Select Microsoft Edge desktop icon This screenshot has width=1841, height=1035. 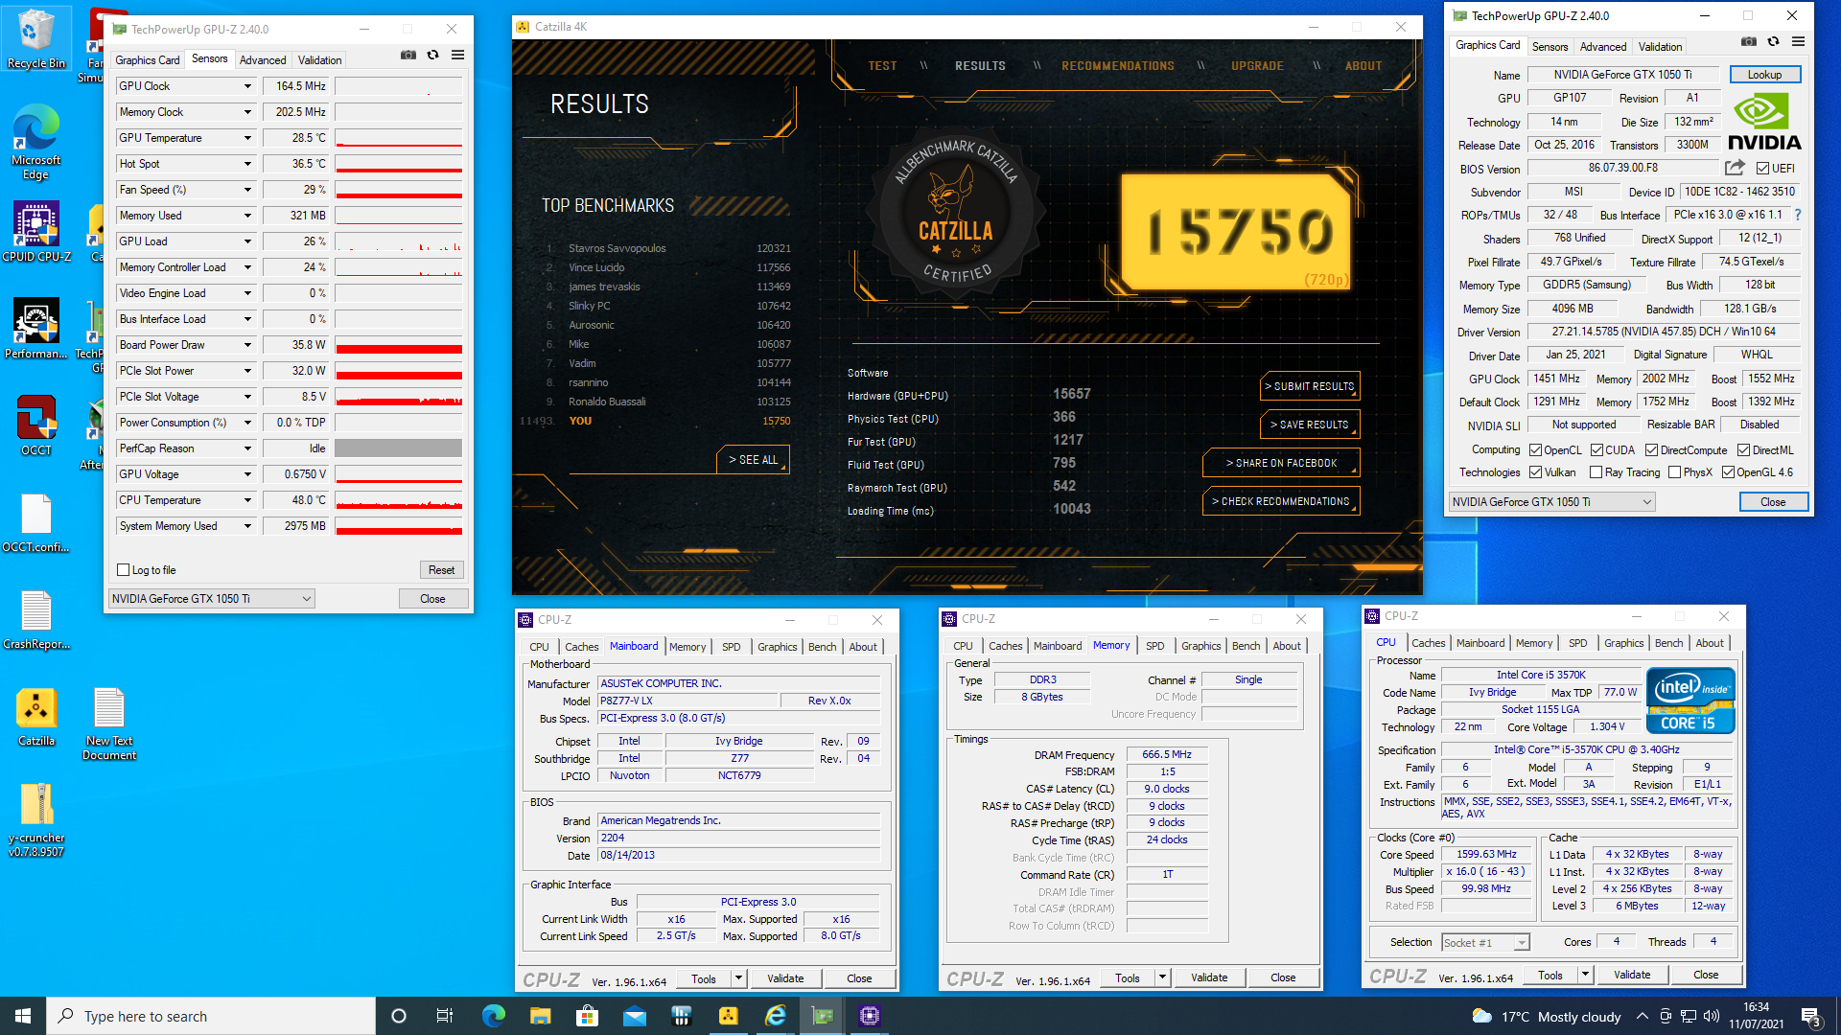click(x=36, y=142)
